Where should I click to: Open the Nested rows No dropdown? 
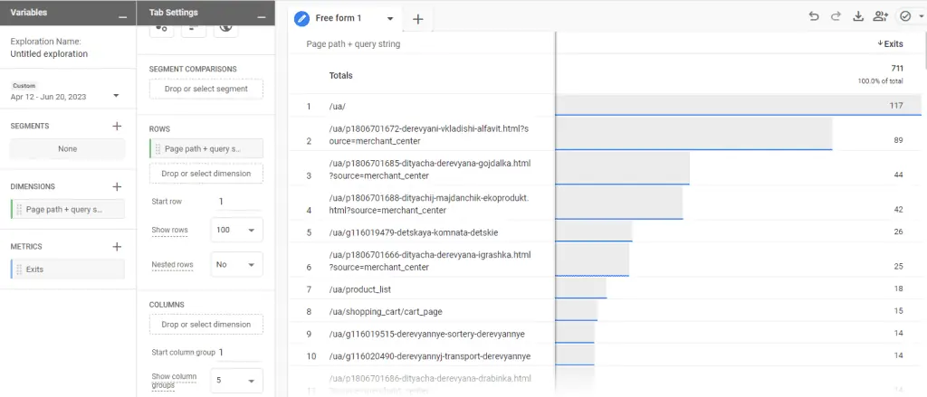pyautogui.click(x=236, y=265)
